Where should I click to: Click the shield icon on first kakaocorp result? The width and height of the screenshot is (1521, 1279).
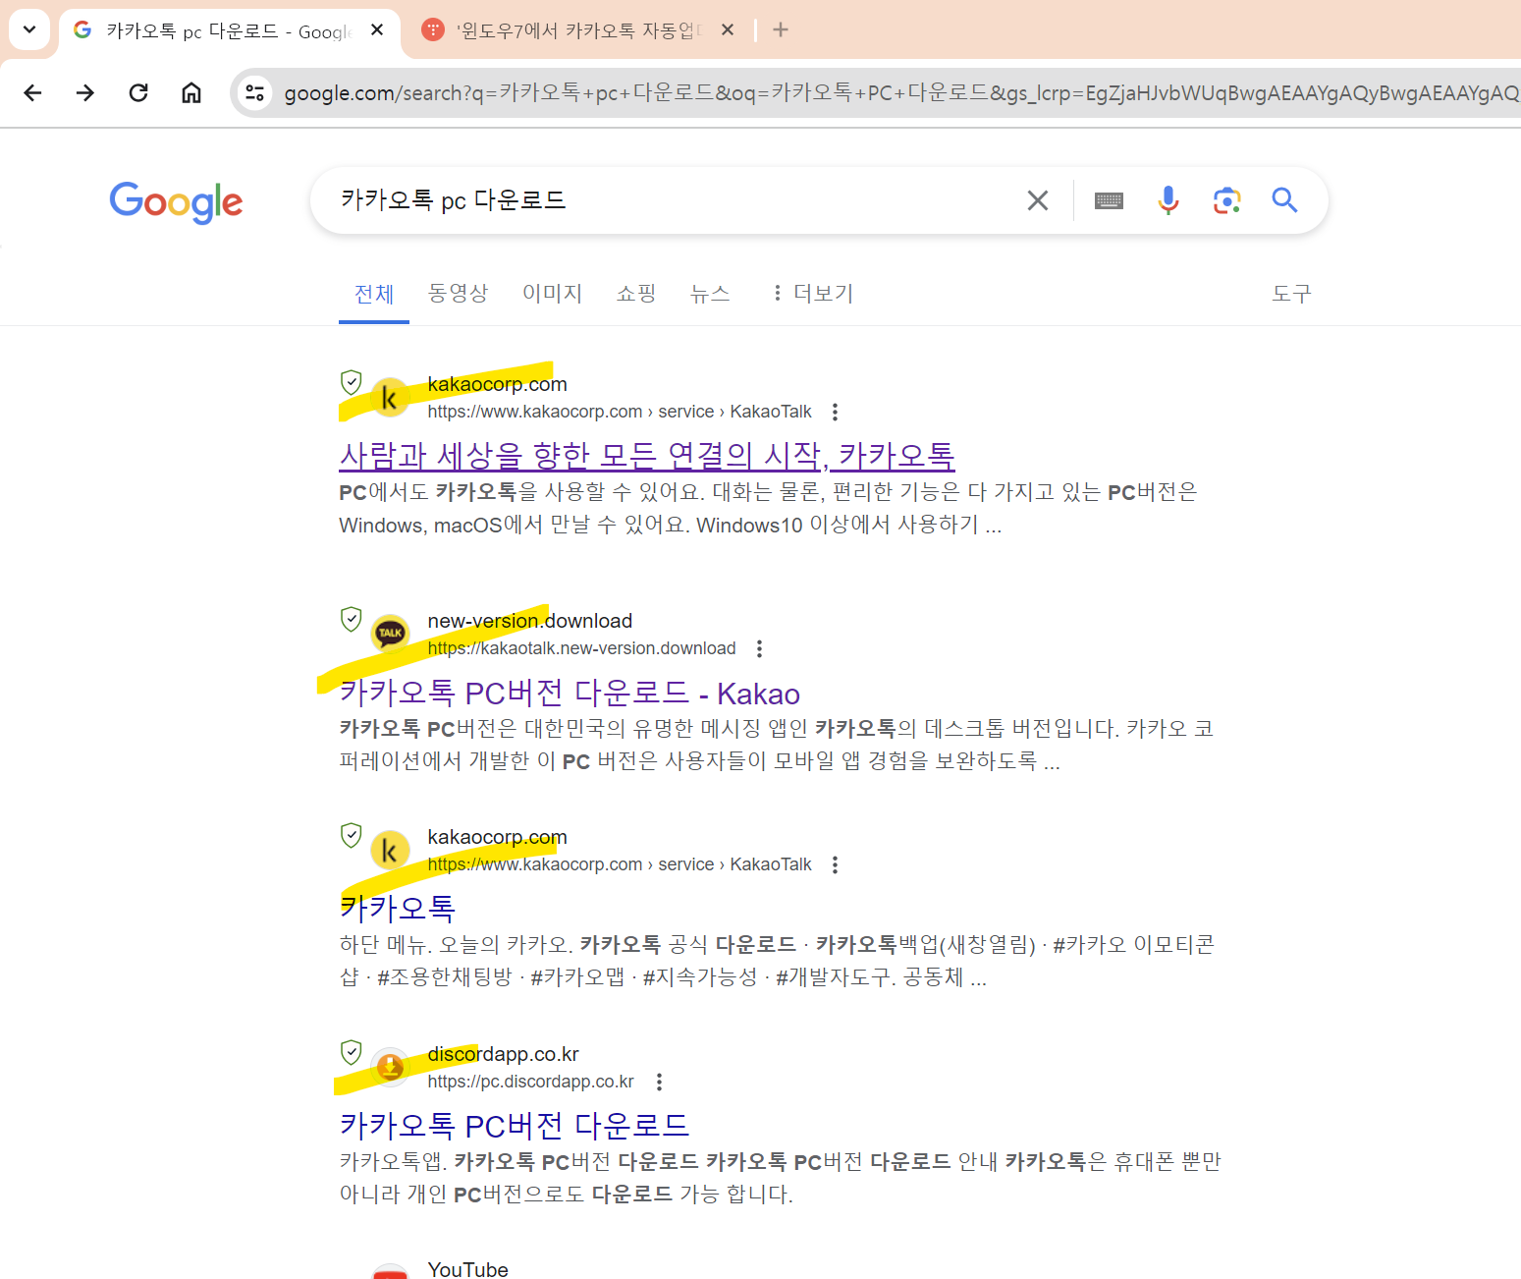[x=352, y=382]
